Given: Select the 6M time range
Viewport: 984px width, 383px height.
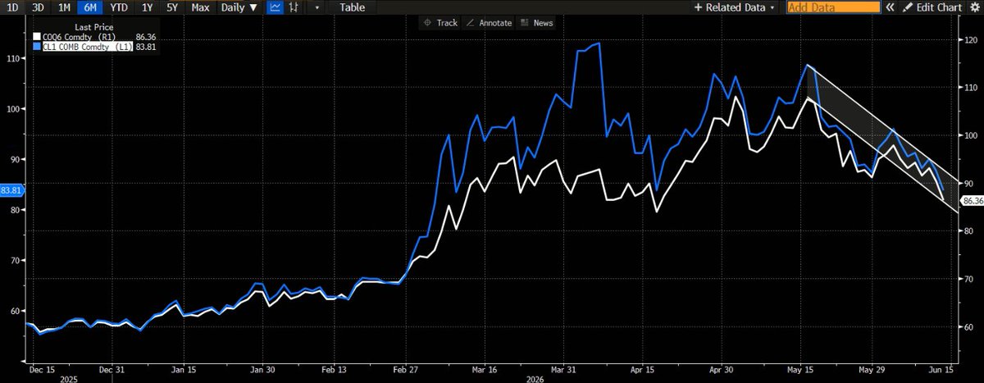Looking at the screenshot, I should 90,7.
